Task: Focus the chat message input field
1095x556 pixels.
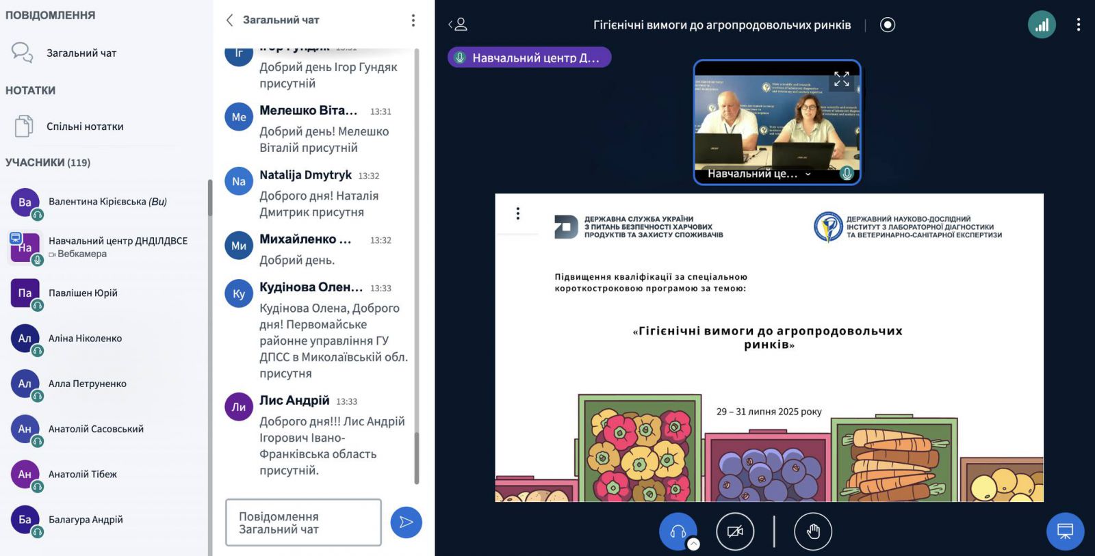Action: [303, 523]
